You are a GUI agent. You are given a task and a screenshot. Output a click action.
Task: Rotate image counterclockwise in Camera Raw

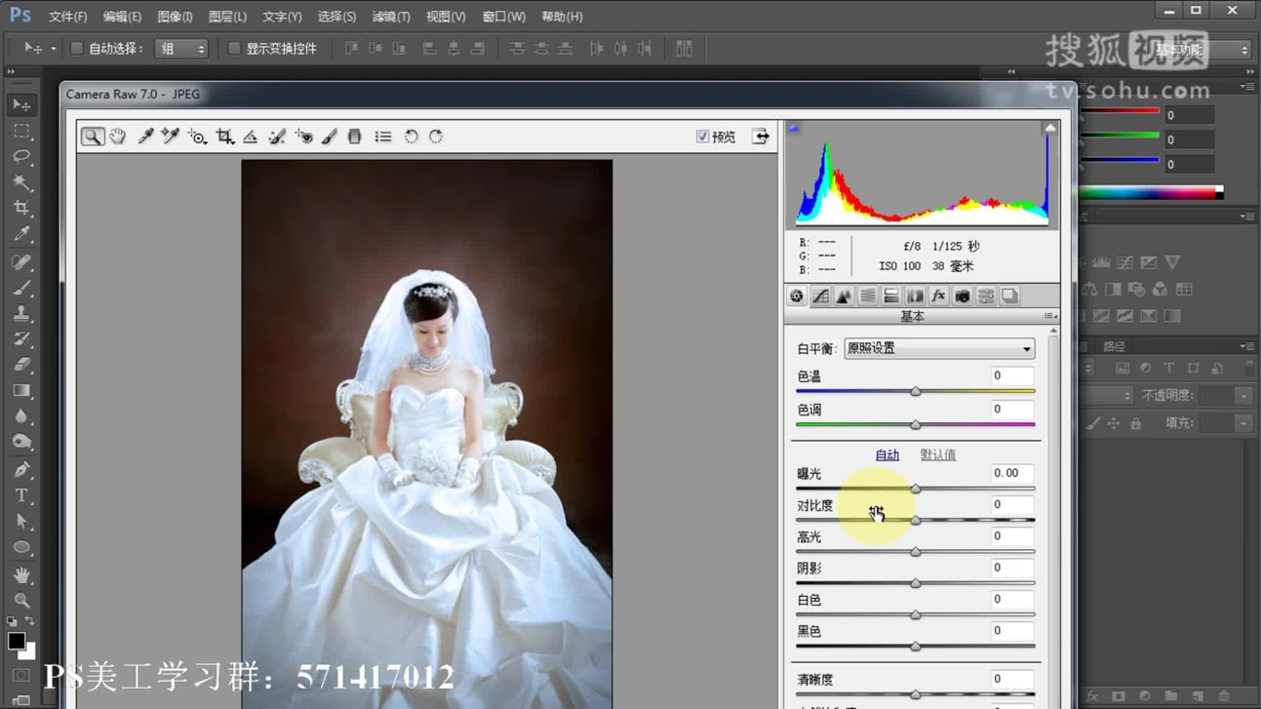(x=411, y=137)
